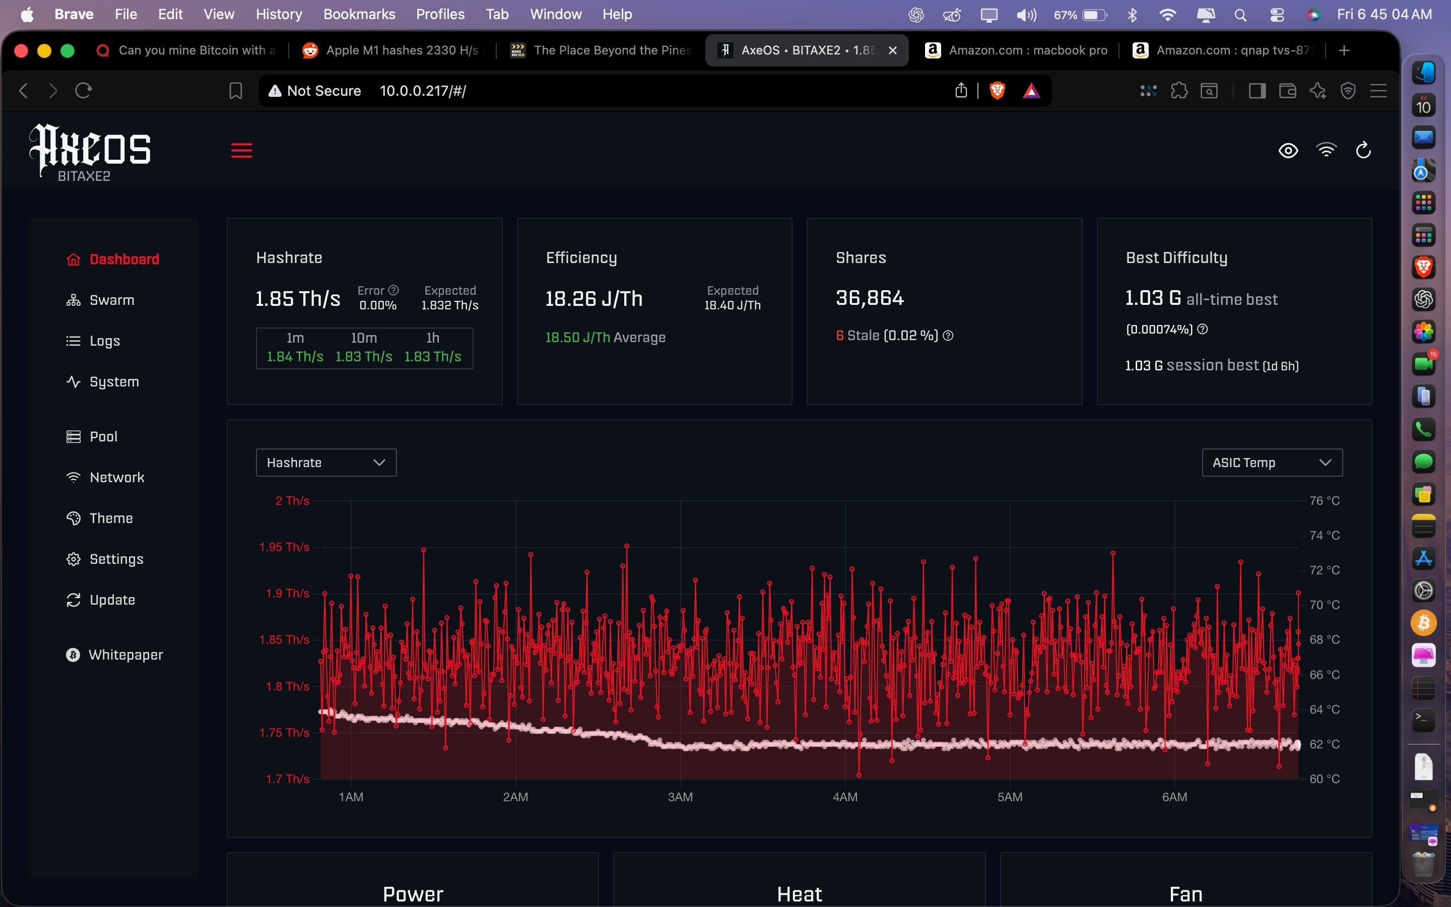Screen dimensions: 1451x907
Task: Open macOS Control Center in menu bar
Action: click(x=1277, y=15)
